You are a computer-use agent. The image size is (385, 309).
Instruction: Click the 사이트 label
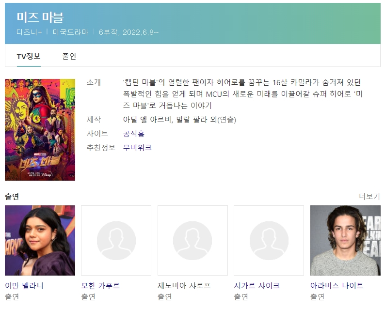click(97, 134)
